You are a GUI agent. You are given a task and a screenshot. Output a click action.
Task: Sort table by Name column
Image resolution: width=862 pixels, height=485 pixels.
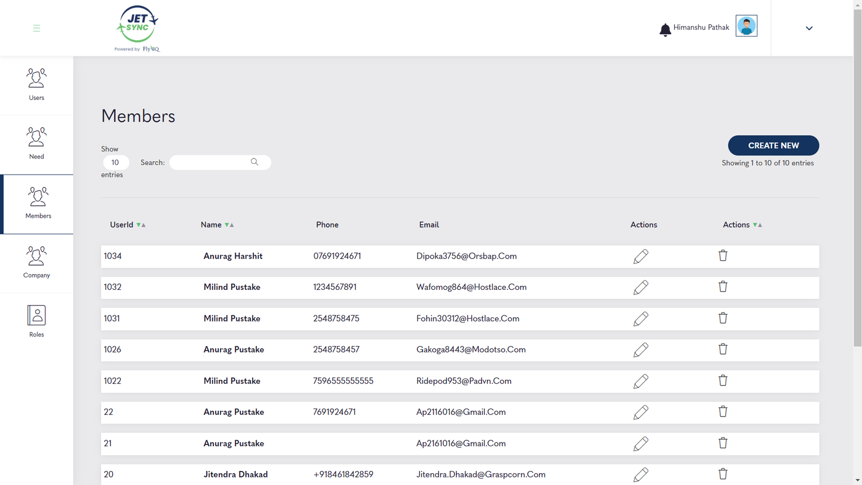(217, 225)
